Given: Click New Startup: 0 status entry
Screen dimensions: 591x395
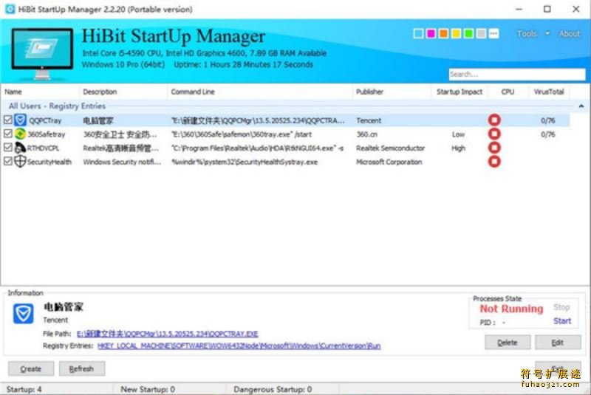Looking at the screenshot, I should [x=147, y=389].
